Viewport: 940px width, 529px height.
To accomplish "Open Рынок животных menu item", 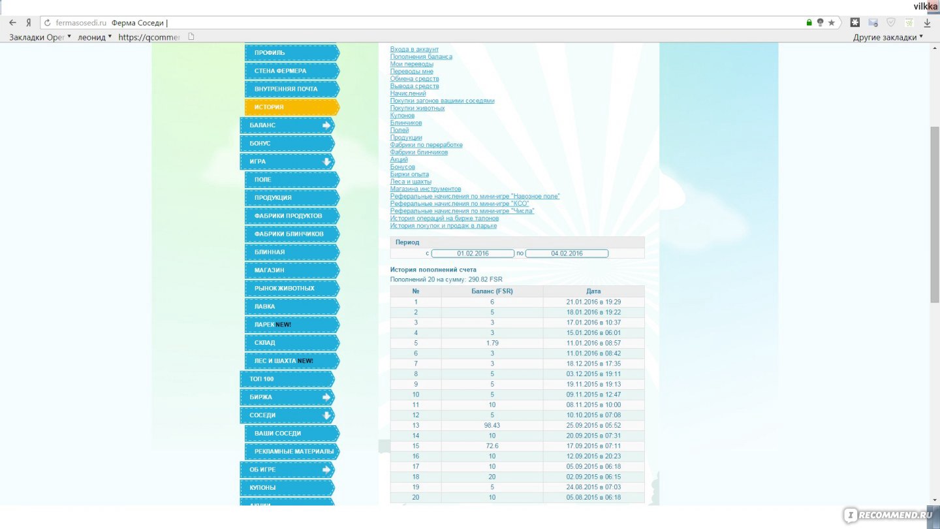I will [292, 288].
